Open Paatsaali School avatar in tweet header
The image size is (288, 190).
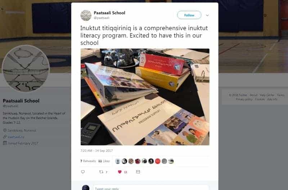[x=86, y=15]
